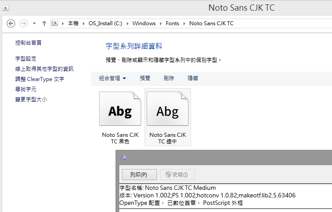Viewport: 332px width, 212px height.
Task: Click 隱藏 in the toolbar
Action: point(193,78)
